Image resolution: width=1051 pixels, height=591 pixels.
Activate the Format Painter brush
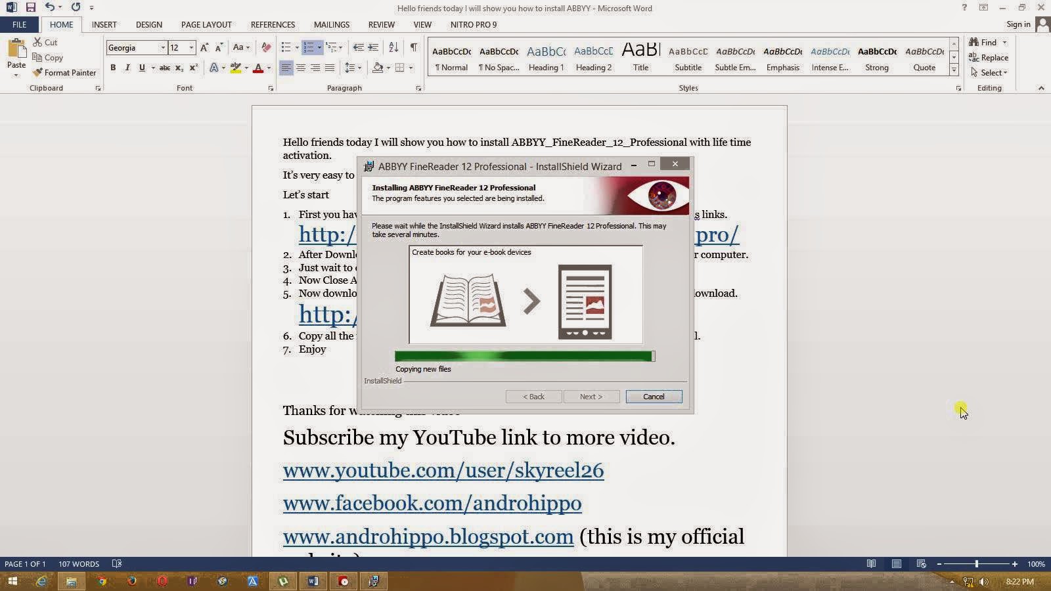(64, 72)
